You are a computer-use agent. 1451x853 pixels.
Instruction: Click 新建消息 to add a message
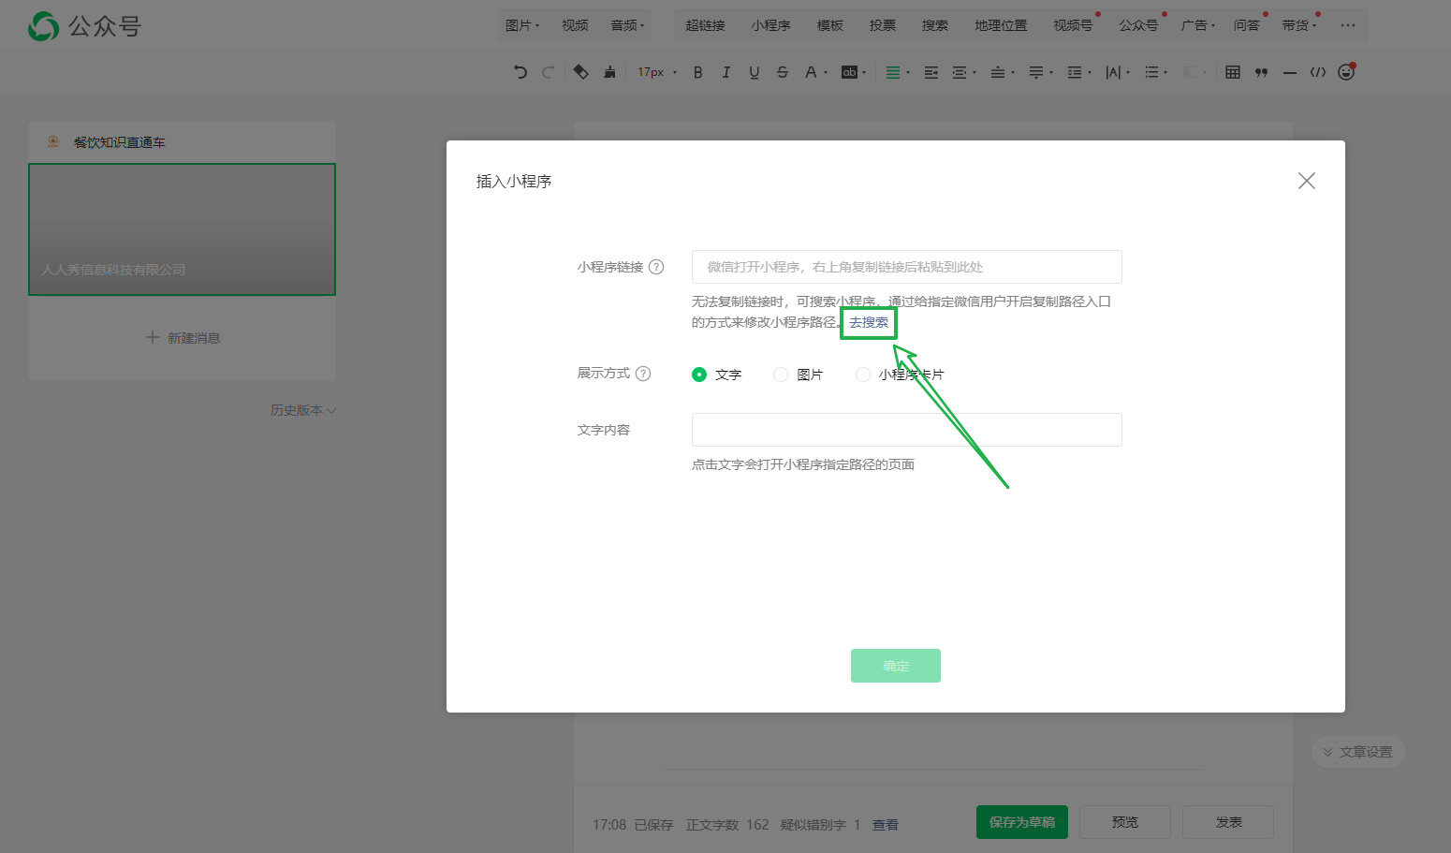[183, 337]
